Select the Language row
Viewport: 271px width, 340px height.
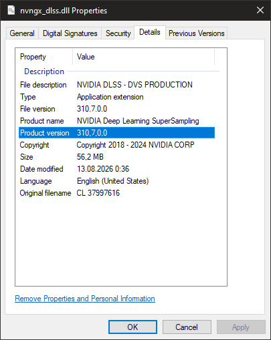point(116,181)
